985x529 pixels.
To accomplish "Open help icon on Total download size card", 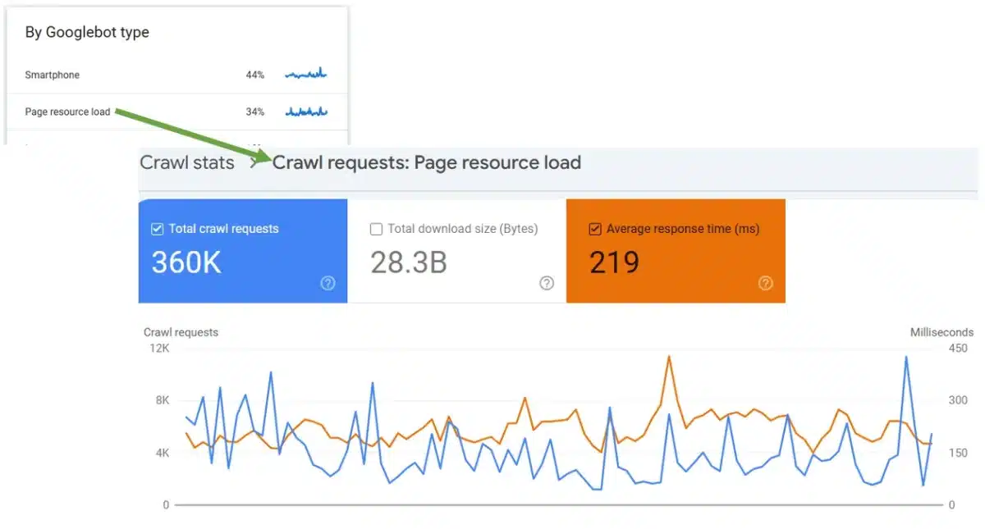I will click(x=547, y=283).
